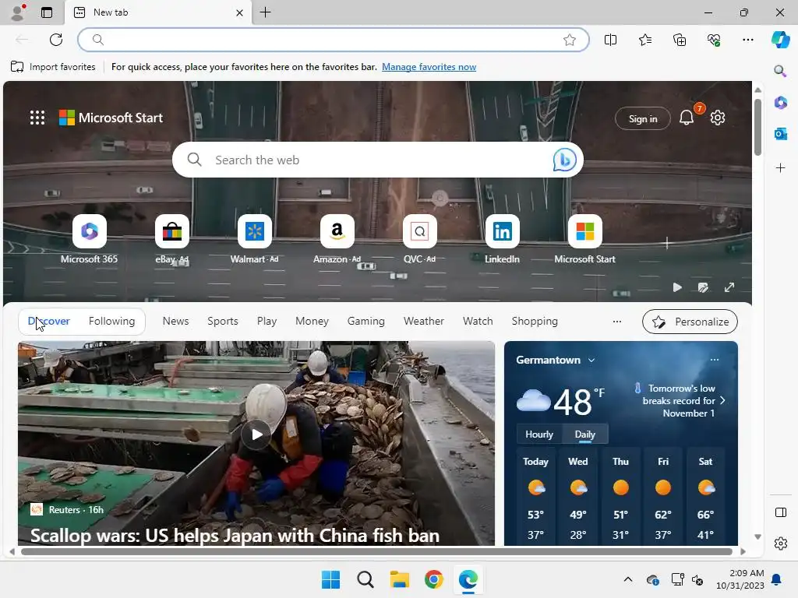
Task: Open the Watch tab
Action: [478, 322]
